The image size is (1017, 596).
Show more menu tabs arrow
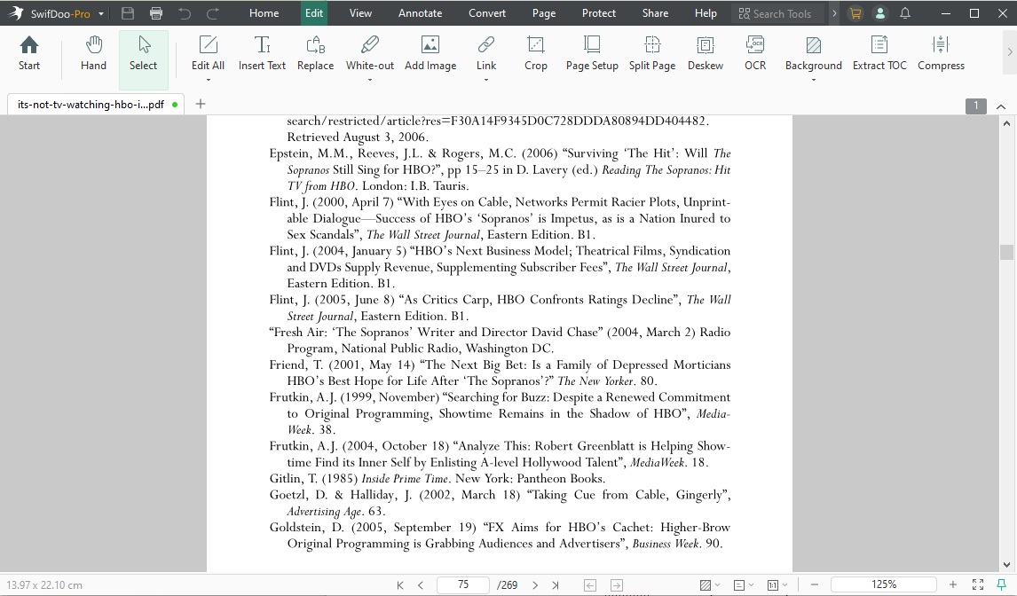834,13
